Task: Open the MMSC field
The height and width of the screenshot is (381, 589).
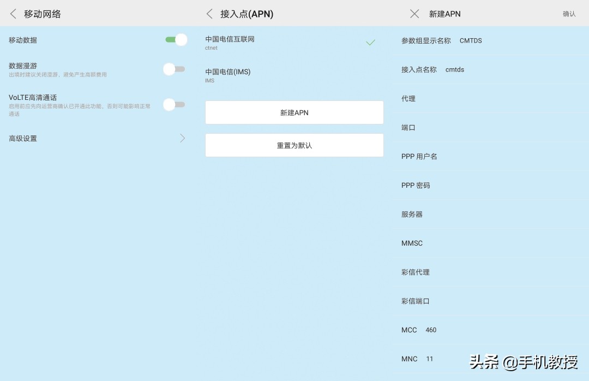Action: [491, 243]
